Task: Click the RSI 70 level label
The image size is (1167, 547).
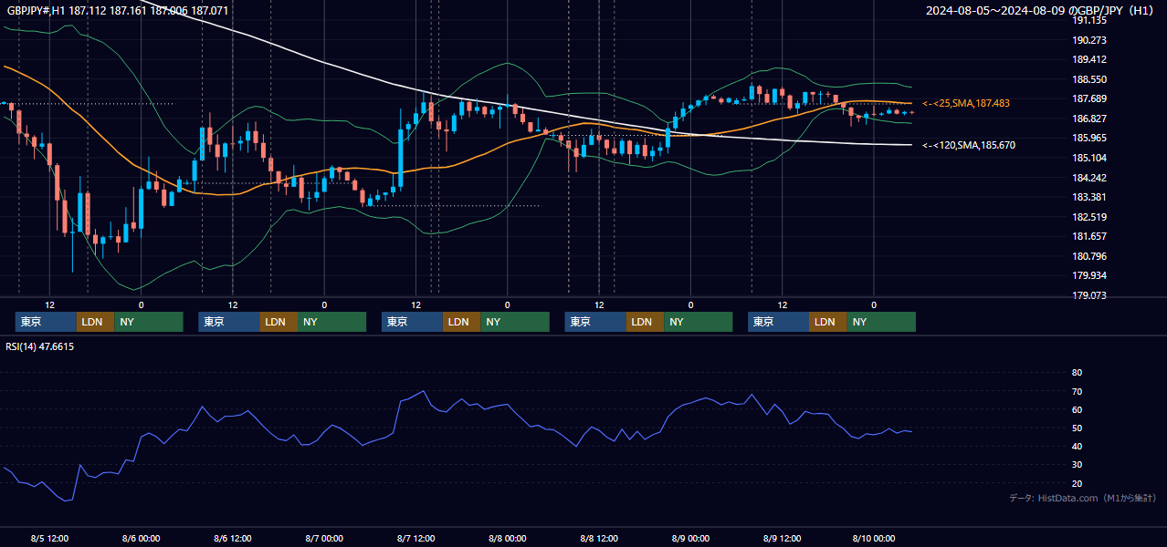Action: [x=1077, y=391]
